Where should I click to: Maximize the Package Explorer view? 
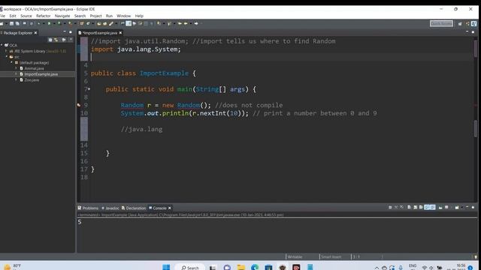(71, 31)
